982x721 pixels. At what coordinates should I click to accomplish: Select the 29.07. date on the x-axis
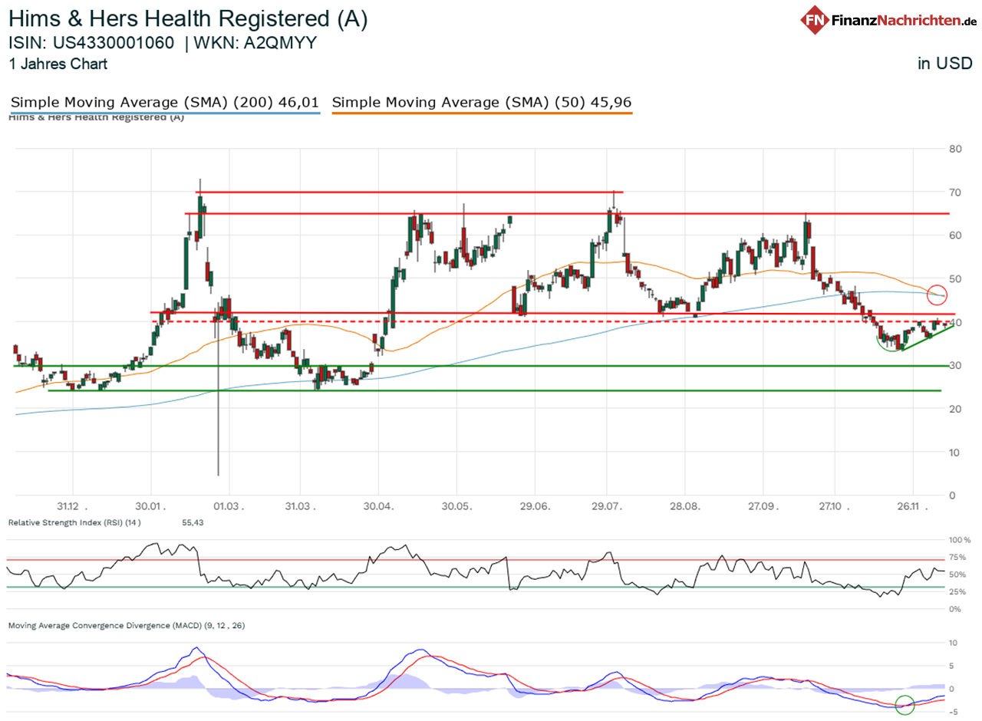(607, 507)
